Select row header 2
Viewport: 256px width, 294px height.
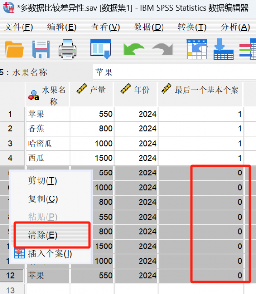click(12, 128)
